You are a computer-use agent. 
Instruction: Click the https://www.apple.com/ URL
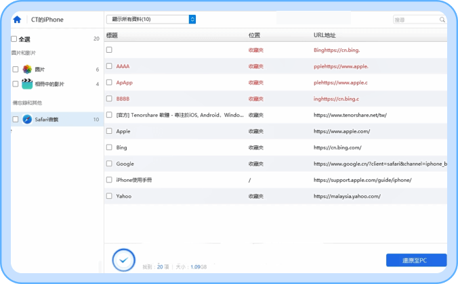point(341,131)
